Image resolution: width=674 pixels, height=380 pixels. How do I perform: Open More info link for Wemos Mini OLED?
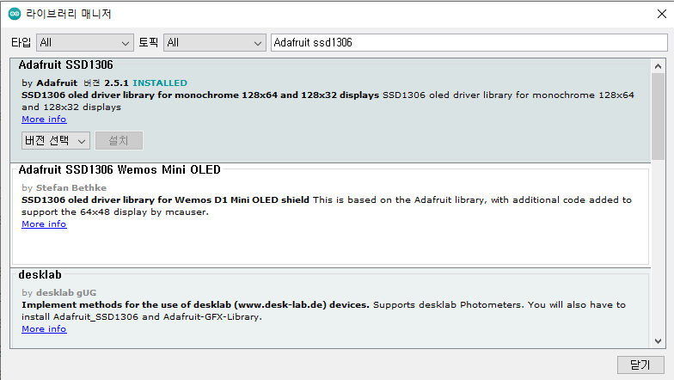pyautogui.click(x=44, y=224)
